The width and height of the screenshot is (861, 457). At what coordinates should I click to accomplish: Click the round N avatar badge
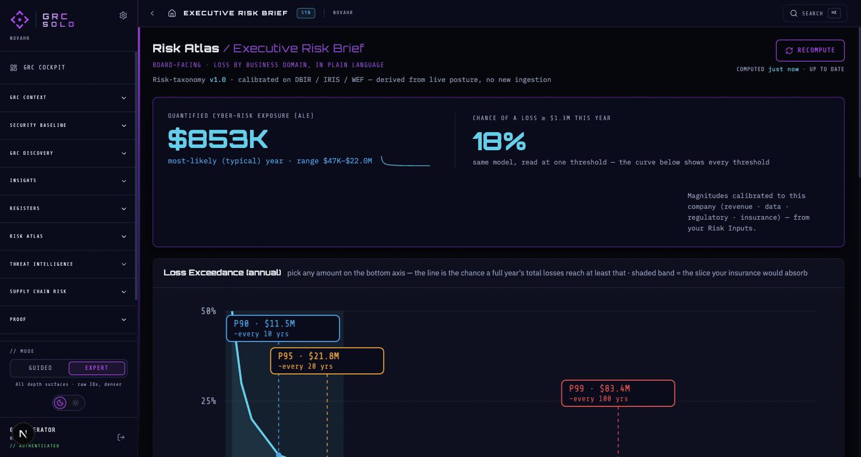[x=23, y=434]
